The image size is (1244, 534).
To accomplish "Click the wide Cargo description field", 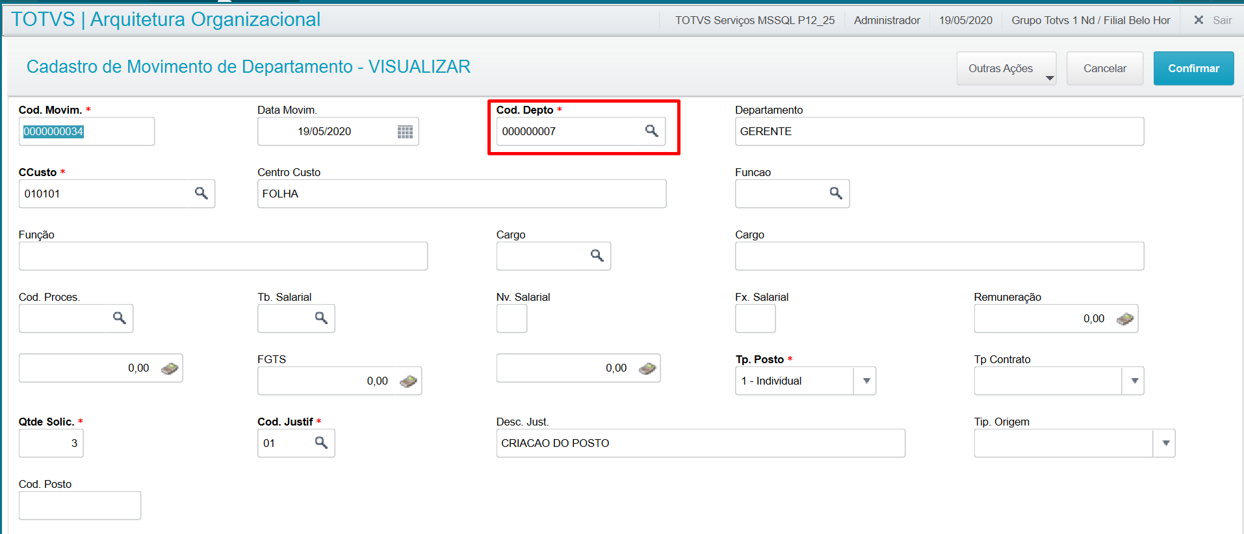I will click(x=939, y=256).
